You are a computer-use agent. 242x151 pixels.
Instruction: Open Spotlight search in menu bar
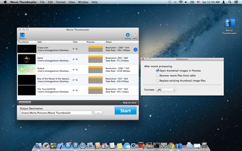230,2
